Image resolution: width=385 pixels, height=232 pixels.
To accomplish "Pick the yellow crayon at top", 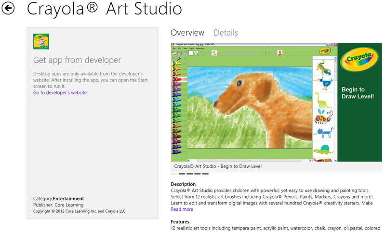I will click(177, 63).
